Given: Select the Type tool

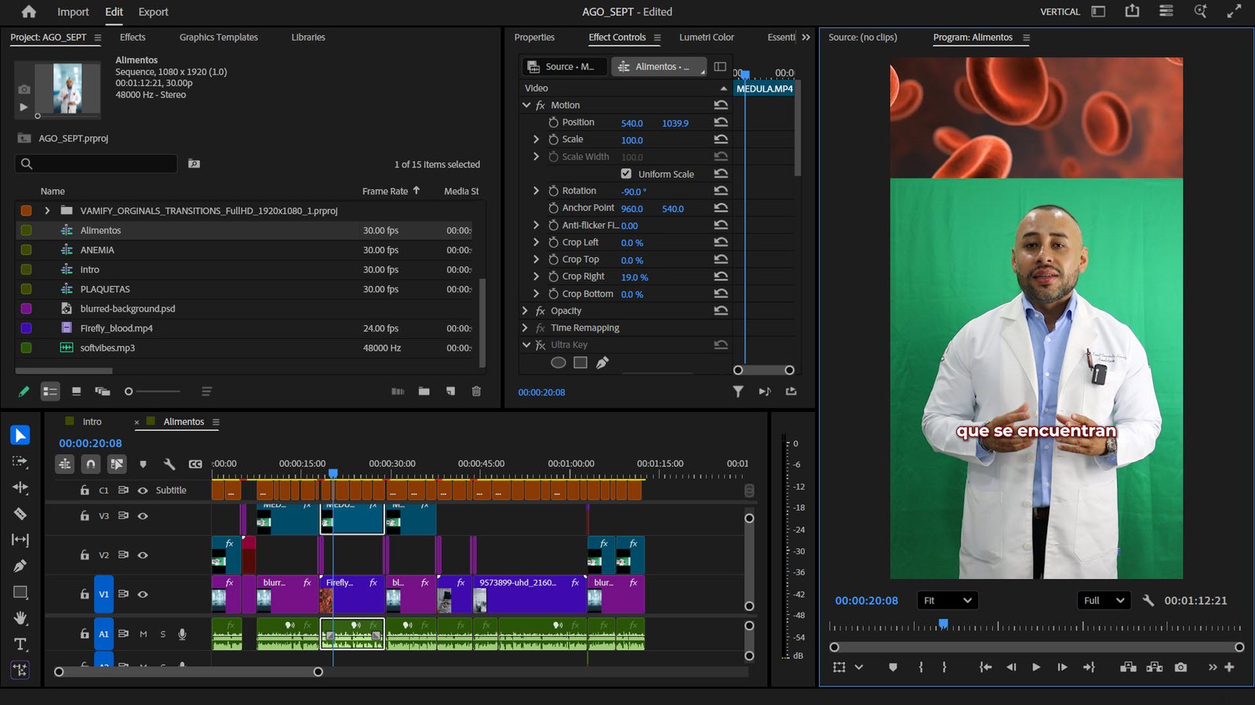Looking at the screenshot, I should click(20, 644).
